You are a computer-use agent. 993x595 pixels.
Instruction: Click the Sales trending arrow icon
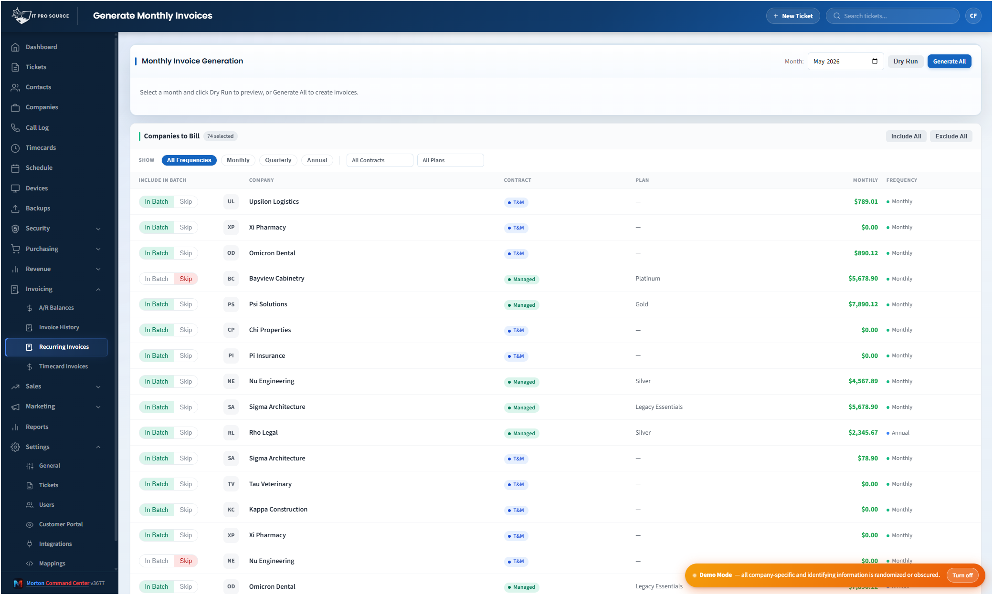(15, 386)
